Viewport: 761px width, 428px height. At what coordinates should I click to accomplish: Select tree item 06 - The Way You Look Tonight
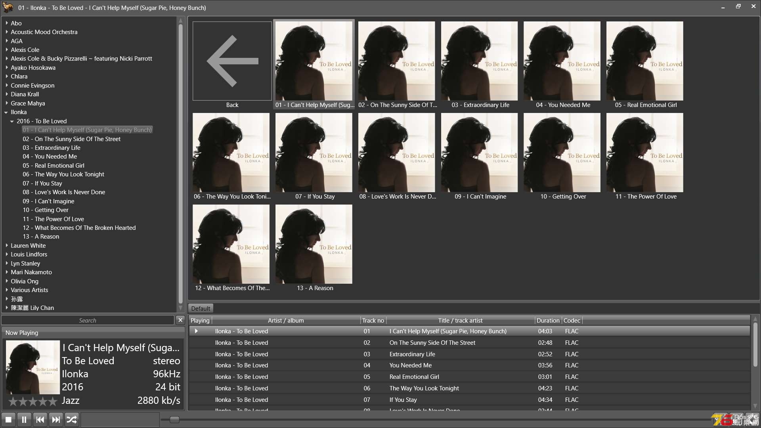[x=63, y=174]
